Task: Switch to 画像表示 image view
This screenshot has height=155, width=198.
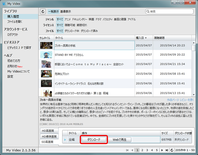Action: coord(66,11)
